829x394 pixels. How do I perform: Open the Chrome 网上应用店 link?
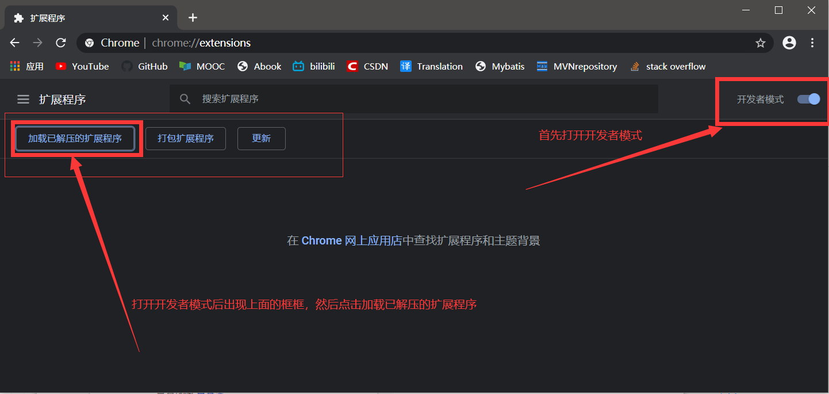coord(351,240)
